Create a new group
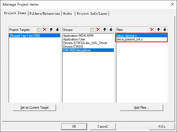The height and width of the screenshot is (132, 177). (x=92, y=30)
